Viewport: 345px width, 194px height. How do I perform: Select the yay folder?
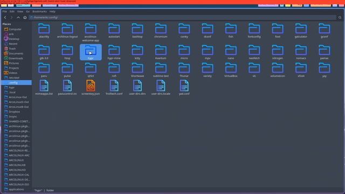325,70
